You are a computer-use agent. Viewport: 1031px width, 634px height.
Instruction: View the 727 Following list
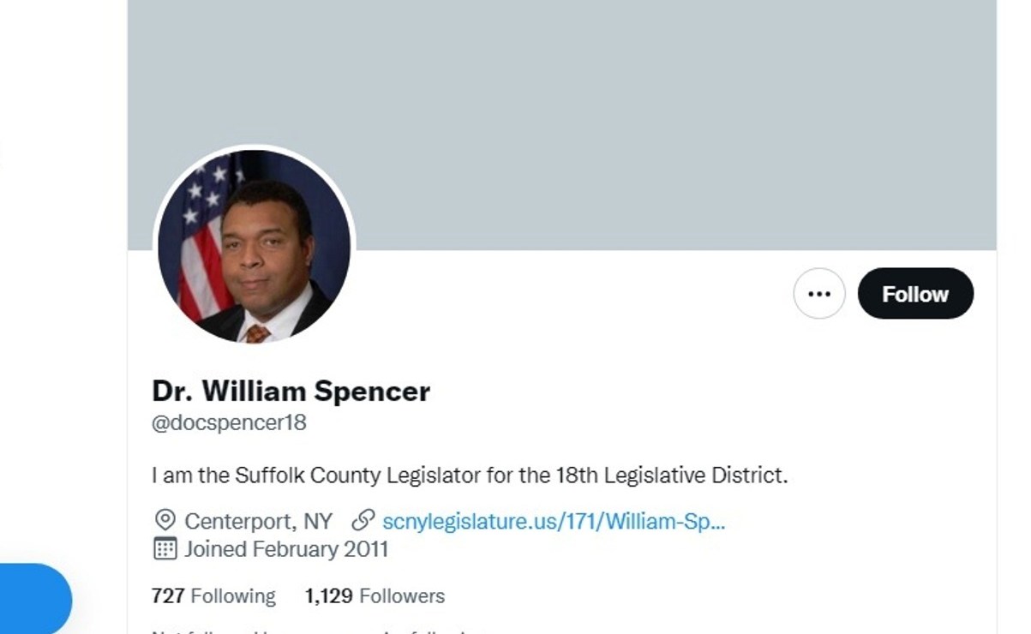[x=213, y=595]
